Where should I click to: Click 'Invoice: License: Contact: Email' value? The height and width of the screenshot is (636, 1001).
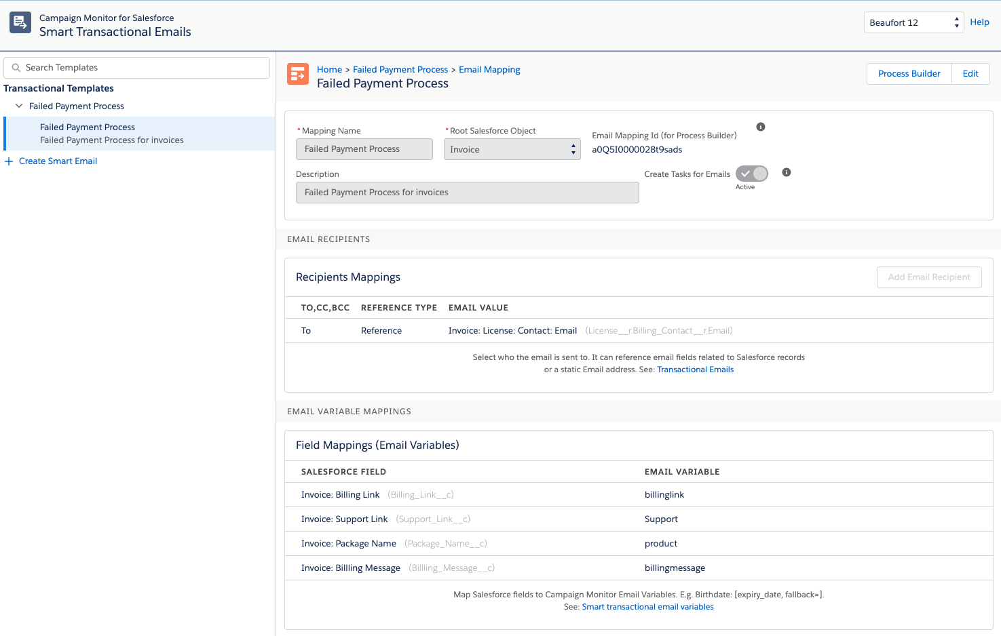[x=512, y=331]
